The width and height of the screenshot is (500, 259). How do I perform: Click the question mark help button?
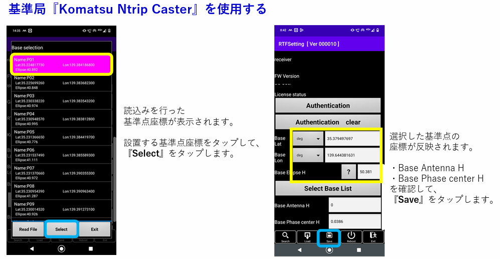(349, 172)
